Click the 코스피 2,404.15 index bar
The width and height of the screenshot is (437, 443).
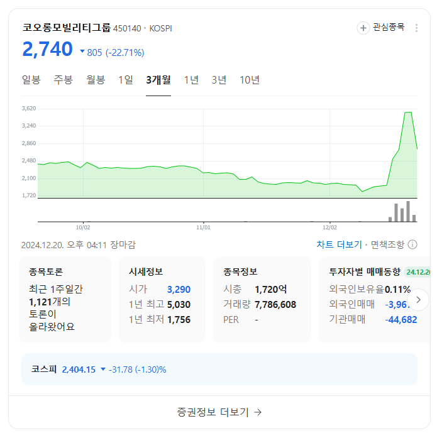click(x=219, y=369)
